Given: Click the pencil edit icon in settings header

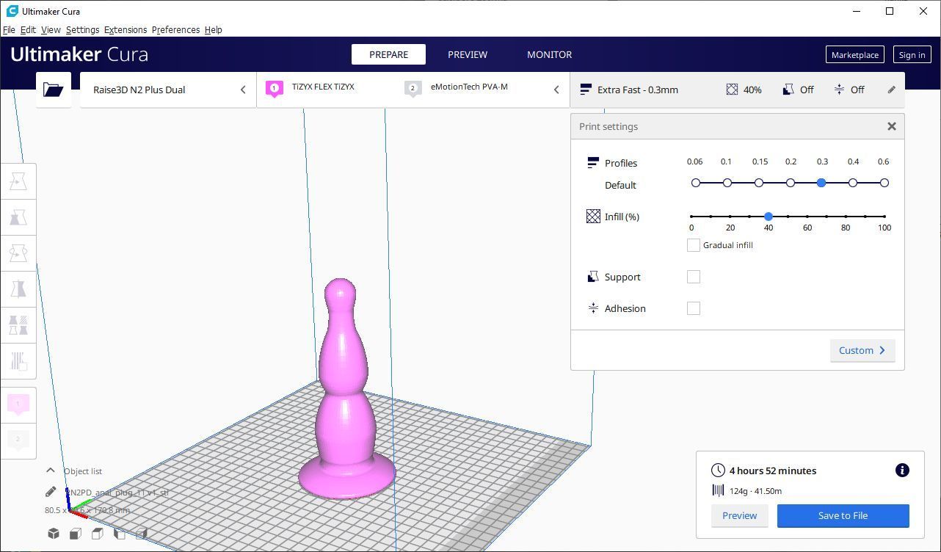Looking at the screenshot, I should tap(891, 90).
